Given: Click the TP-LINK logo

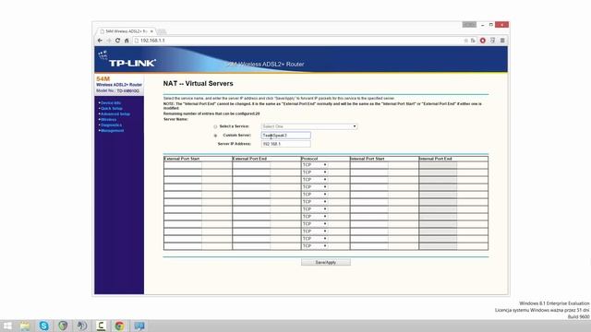Looking at the screenshot, I should pyautogui.click(x=127, y=60).
